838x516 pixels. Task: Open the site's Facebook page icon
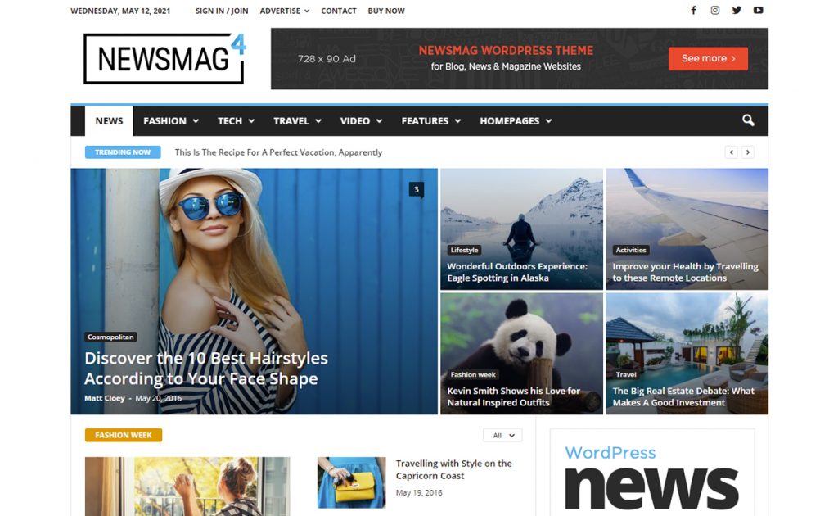click(x=693, y=10)
